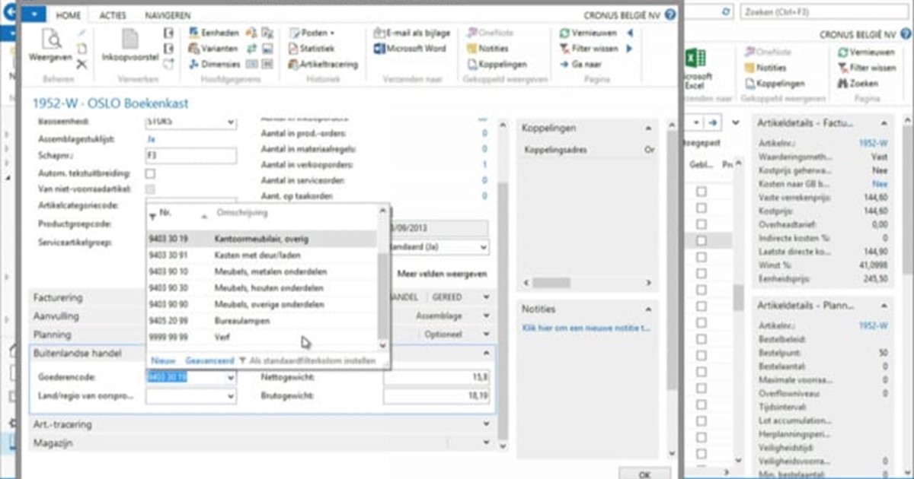
Task: Switch to the HOME tab
Action: (69, 15)
